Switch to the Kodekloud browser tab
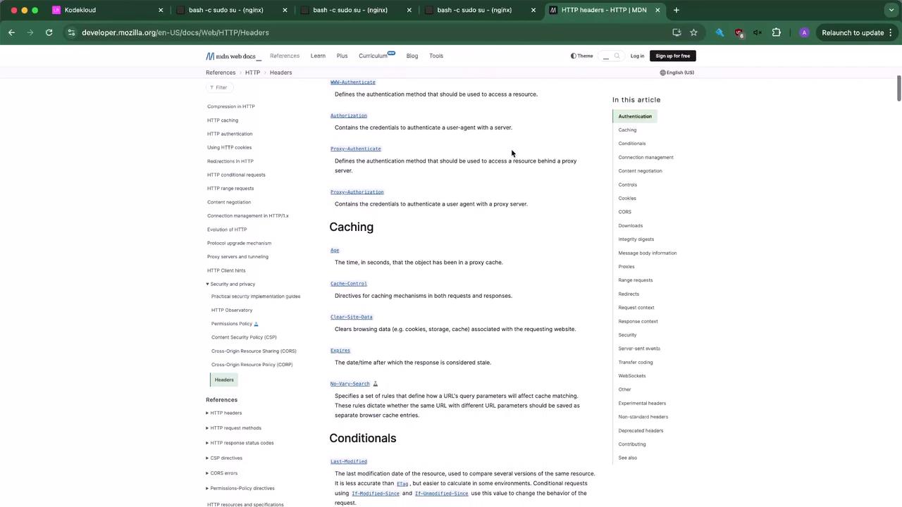902x507 pixels. click(x=106, y=10)
